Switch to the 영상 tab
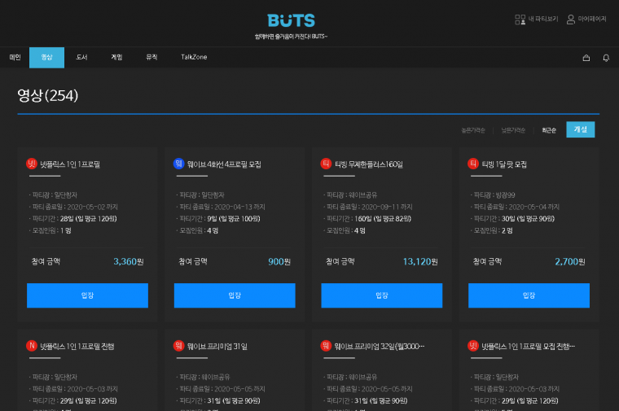 point(46,58)
